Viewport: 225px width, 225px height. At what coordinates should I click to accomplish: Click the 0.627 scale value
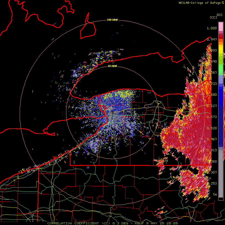click(x=212, y=106)
